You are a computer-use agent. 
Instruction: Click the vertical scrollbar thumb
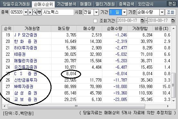173,85
